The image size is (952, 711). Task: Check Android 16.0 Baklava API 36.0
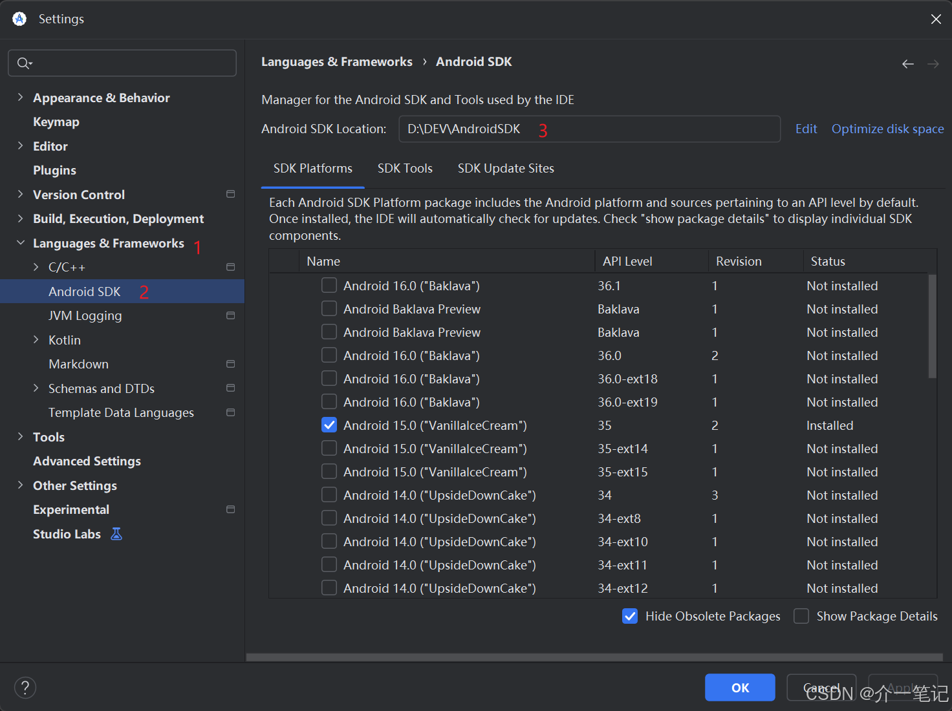coord(329,355)
